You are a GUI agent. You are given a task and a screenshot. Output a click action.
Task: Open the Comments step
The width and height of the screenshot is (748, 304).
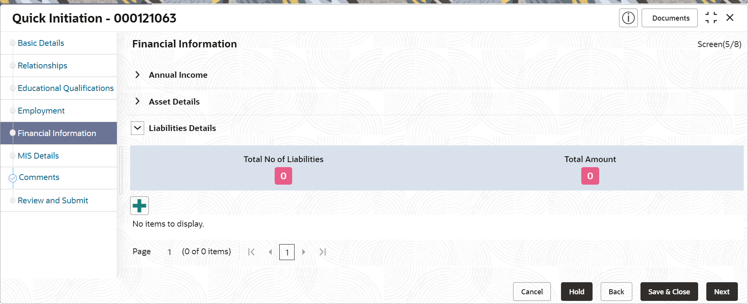(39, 177)
